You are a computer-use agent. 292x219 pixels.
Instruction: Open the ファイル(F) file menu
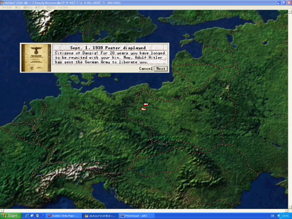pos(7,7)
